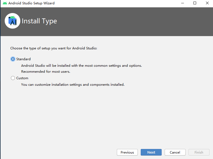The height and width of the screenshot is (159, 213).
Task: Close the Setup Wizard window
Action: [x=207, y=3]
